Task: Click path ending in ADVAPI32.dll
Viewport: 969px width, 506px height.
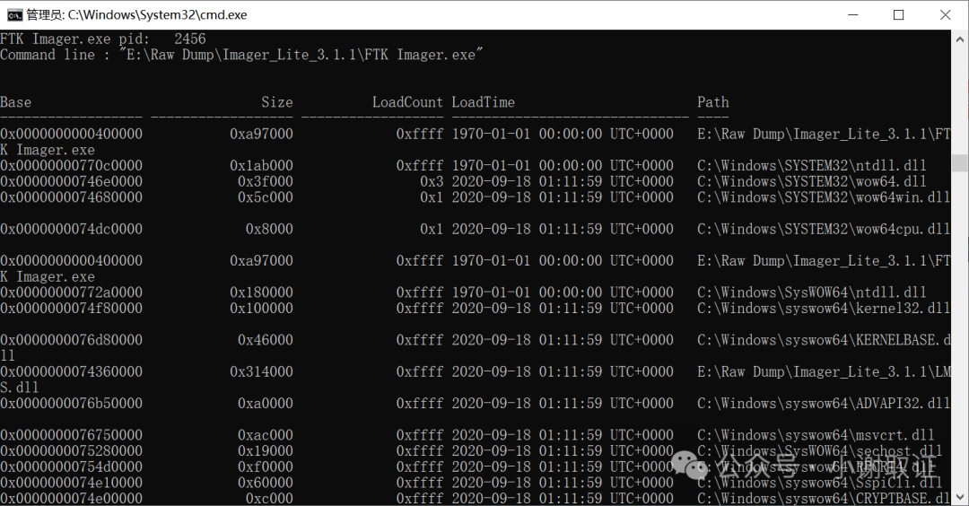Action: point(823,404)
